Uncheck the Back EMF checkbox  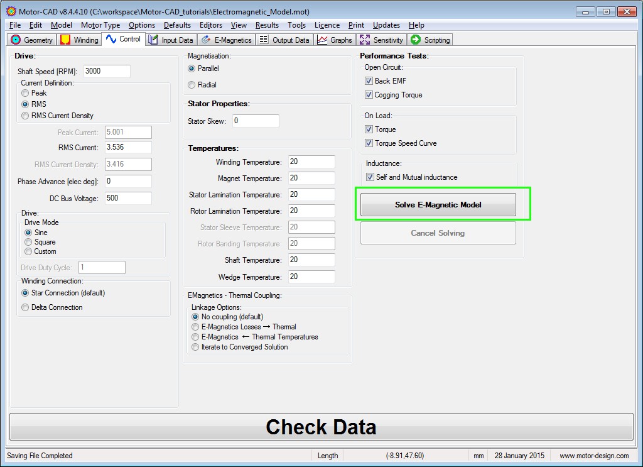pyautogui.click(x=369, y=81)
